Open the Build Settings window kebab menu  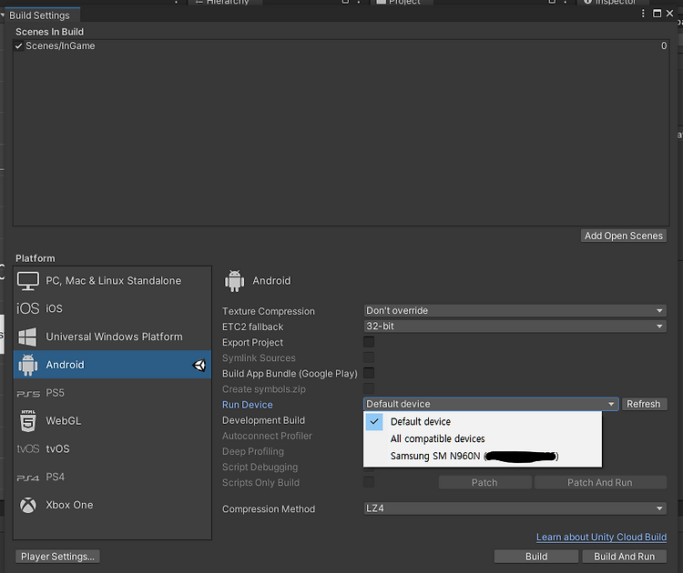tap(643, 14)
